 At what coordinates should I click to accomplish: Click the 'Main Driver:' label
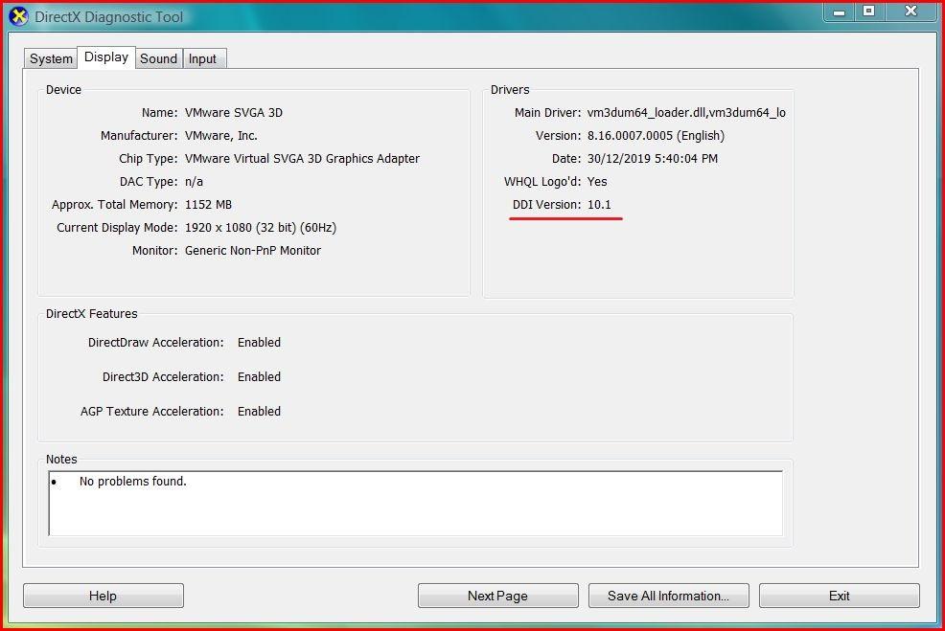pyautogui.click(x=548, y=113)
